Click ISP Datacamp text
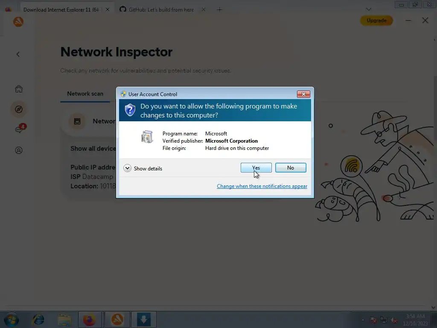Viewport: 437px width, 328px height. pos(92,176)
